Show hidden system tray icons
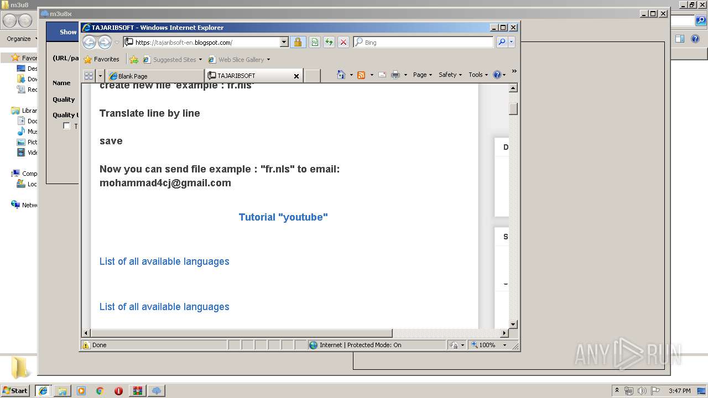The width and height of the screenshot is (708, 398). (x=617, y=390)
